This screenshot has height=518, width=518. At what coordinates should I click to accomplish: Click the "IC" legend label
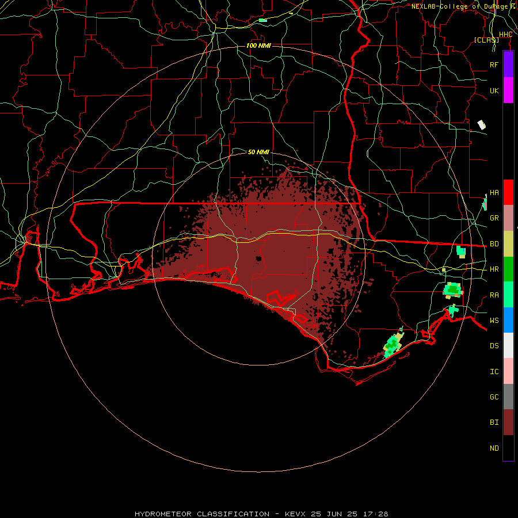tap(494, 372)
